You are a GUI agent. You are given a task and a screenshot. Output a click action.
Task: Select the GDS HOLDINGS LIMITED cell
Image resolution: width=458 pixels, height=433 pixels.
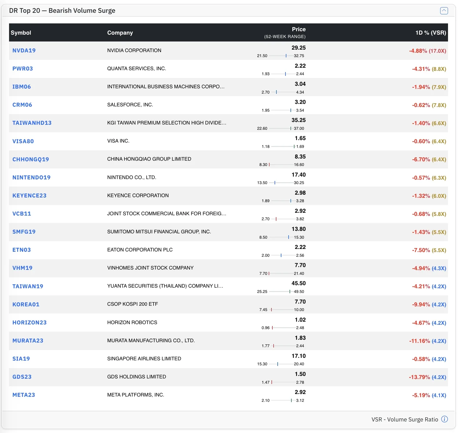(x=137, y=377)
